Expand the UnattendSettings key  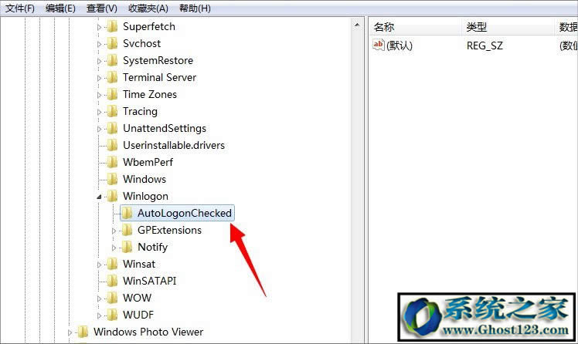pos(99,129)
